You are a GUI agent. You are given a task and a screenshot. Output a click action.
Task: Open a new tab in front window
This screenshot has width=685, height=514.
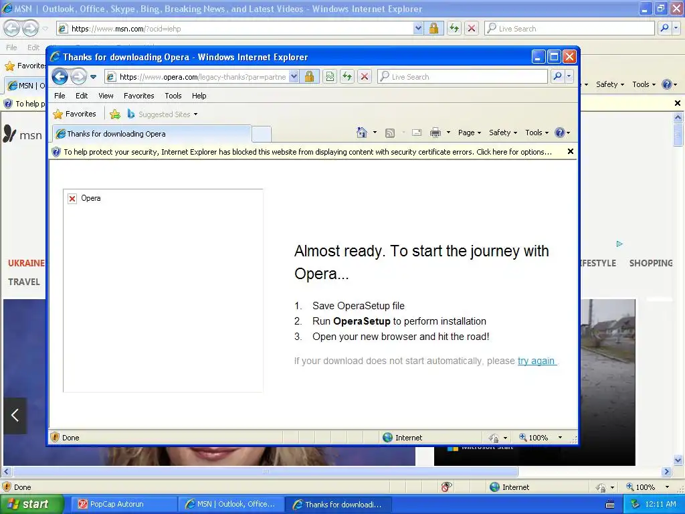(x=262, y=134)
